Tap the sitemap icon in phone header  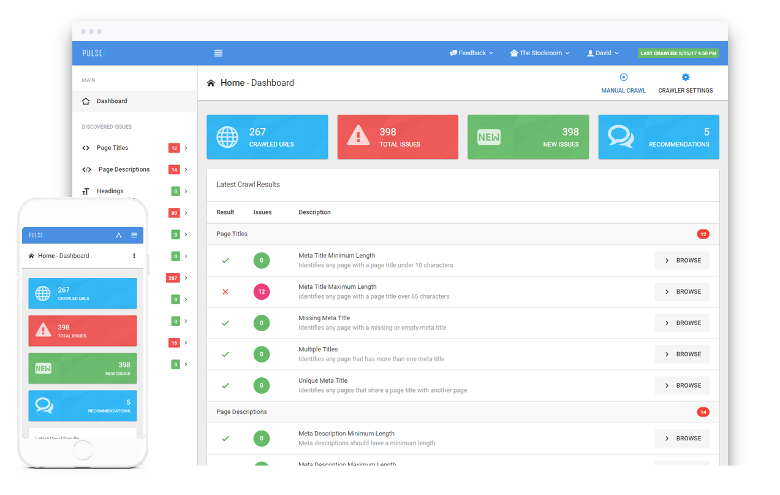pyautogui.click(x=118, y=236)
